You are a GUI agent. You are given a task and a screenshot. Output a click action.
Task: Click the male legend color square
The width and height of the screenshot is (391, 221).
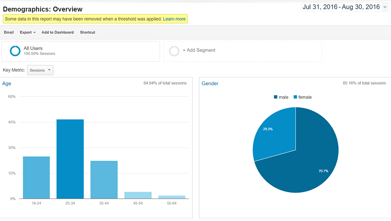pyautogui.click(x=276, y=97)
